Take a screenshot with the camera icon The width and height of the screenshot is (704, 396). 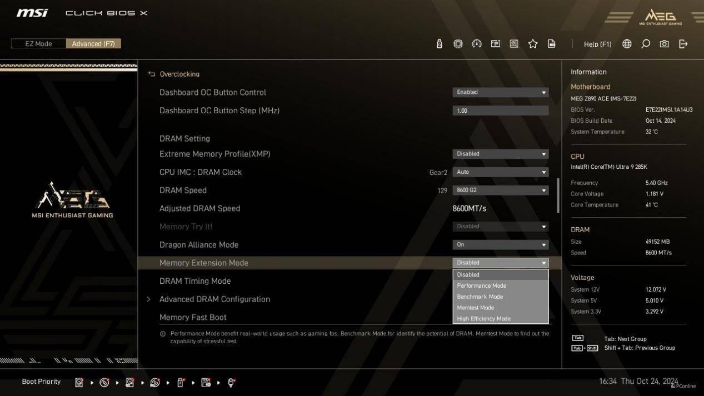tap(665, 44)
